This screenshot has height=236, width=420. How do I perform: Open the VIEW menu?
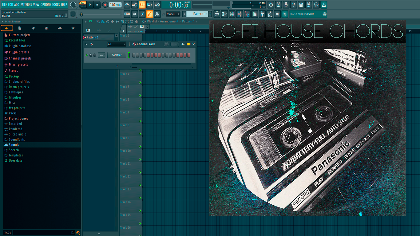click(x=36, y=5)
